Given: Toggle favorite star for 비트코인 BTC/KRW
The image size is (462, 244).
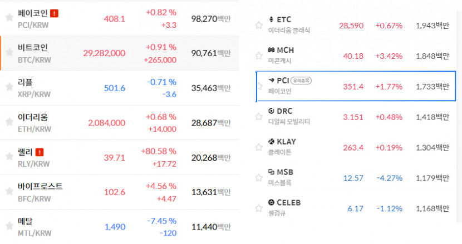Looking at the screenshot, I should click(x=9, y=52).
